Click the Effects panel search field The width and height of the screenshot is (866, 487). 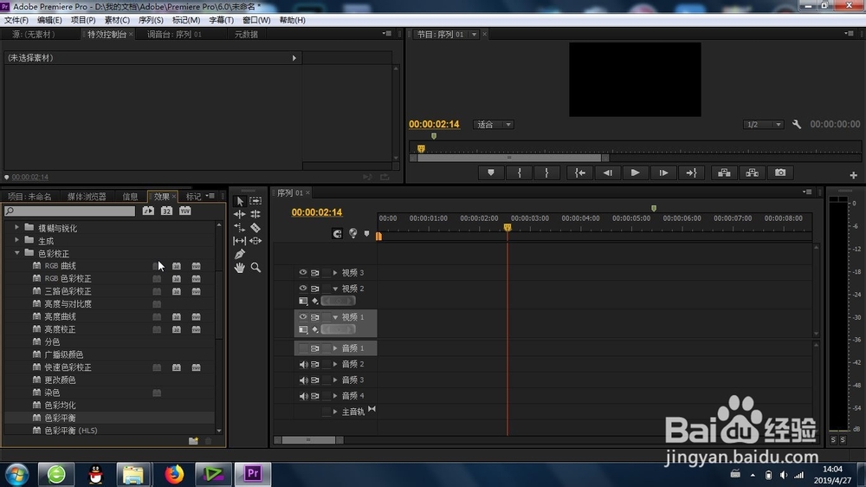pyautogui.click(x=69, y=211)
